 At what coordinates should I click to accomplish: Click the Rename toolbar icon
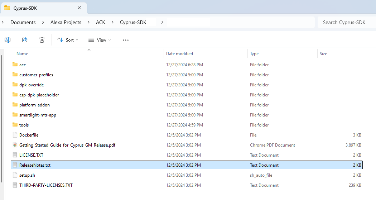8,40
